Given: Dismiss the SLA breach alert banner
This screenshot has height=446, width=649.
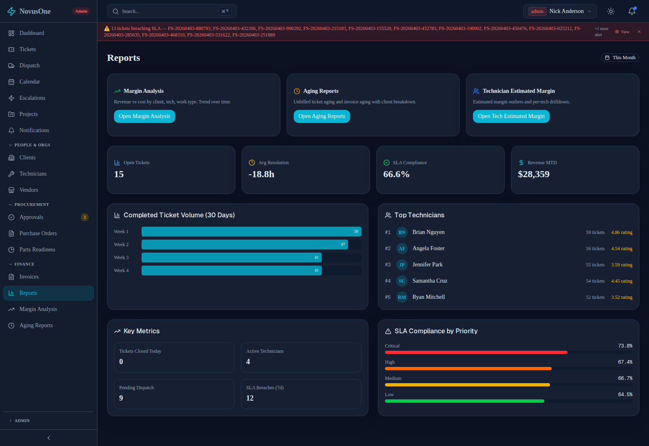Looking at the screenshot, I should point(639,32).
